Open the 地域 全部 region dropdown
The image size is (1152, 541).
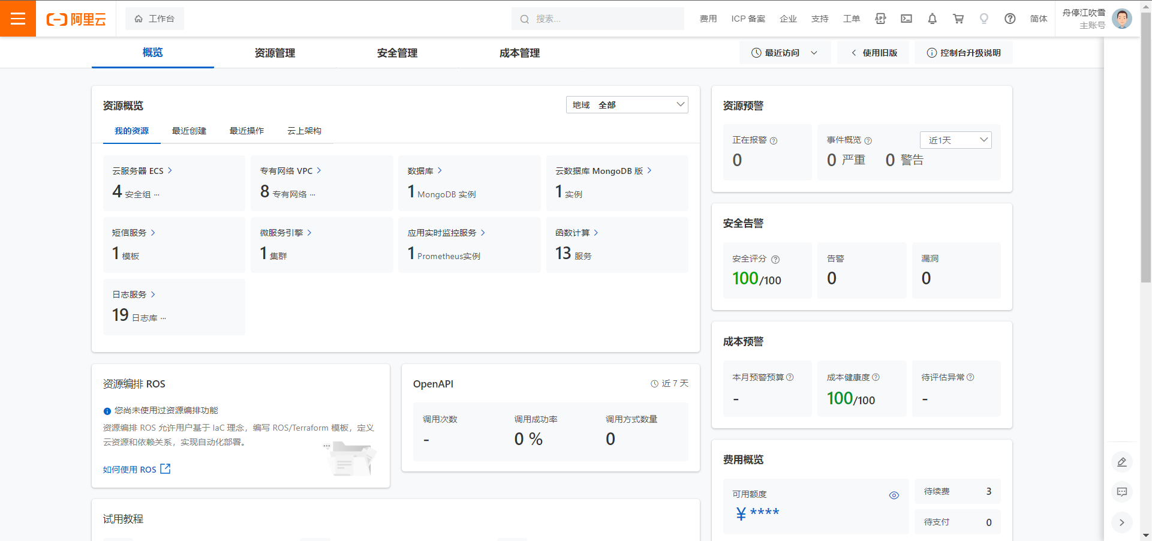[x=627, y=105]
